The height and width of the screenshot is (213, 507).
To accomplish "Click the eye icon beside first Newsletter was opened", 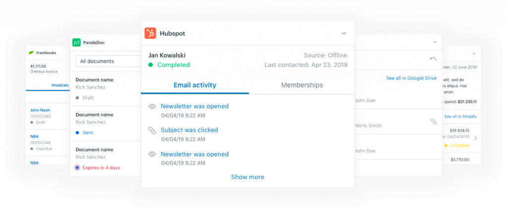I will click(x=152, y=107).
